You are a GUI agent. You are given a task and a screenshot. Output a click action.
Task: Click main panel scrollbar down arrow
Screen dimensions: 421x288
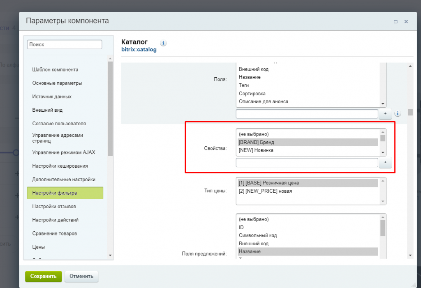tap(410, 255)
